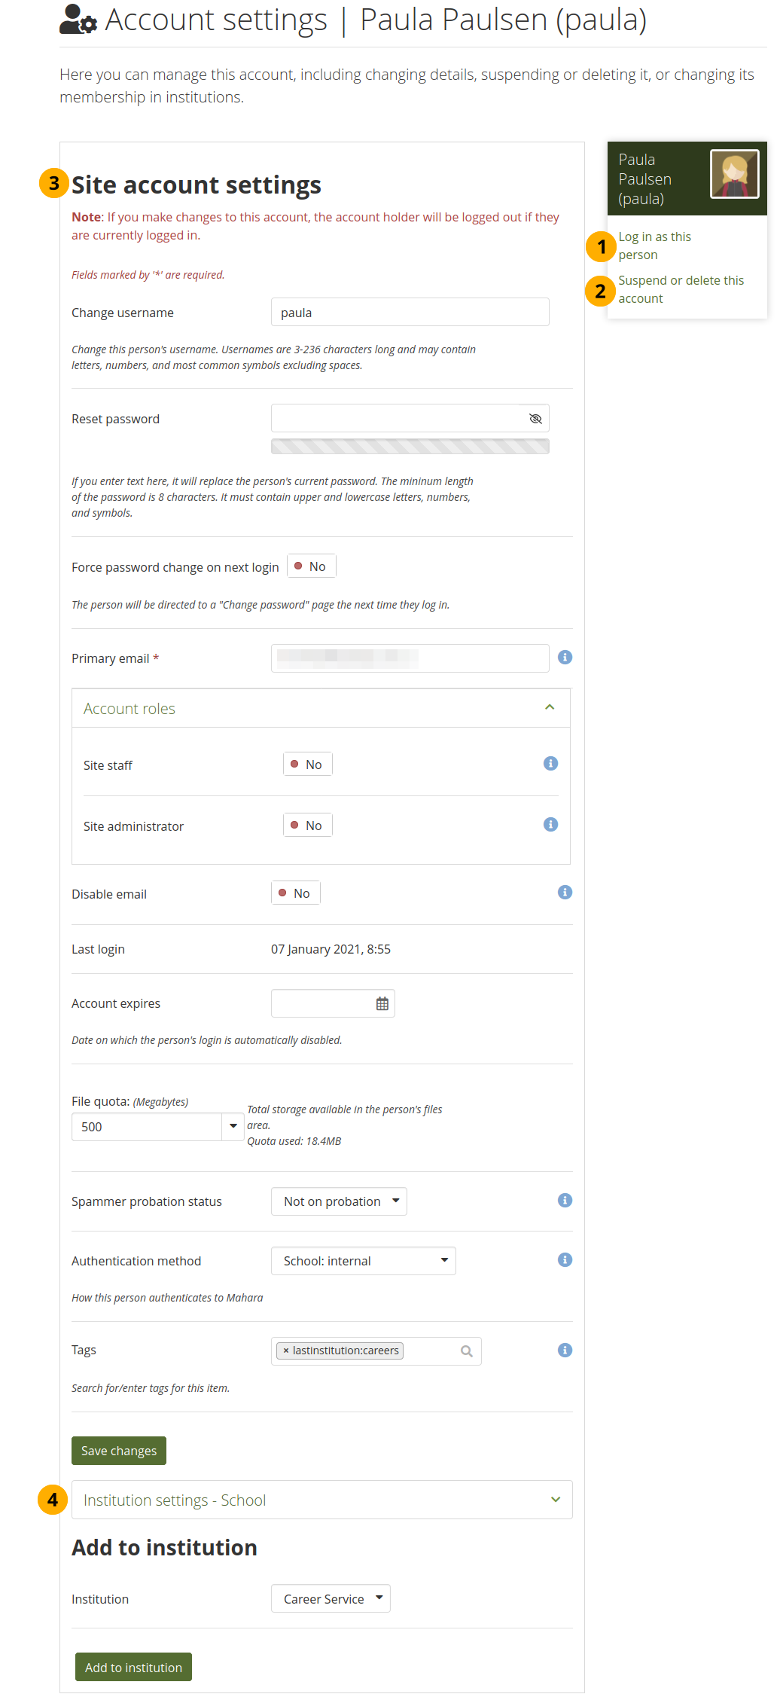The width and height of the screenshot is (780, 1697).
Task: Toggle password visibility in Reset password
Action: click(535, 419)
